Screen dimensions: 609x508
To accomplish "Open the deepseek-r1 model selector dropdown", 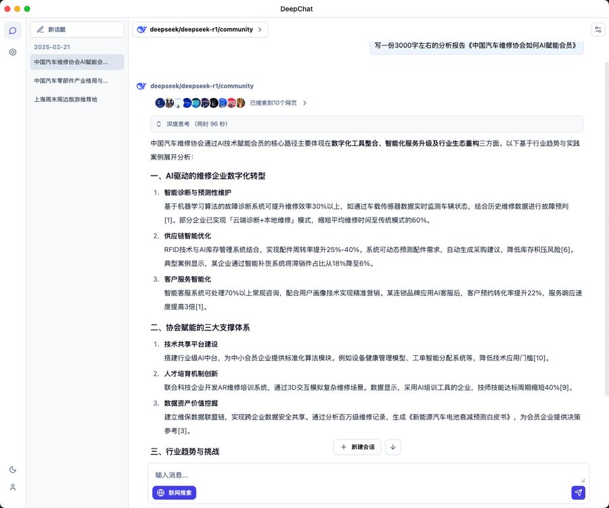I will [x=200, y=30].
